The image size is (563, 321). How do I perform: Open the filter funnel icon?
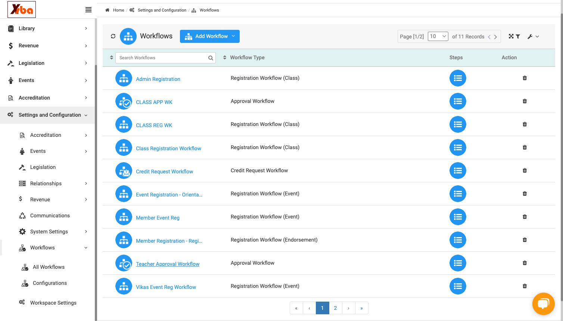[x=518, y=37]
